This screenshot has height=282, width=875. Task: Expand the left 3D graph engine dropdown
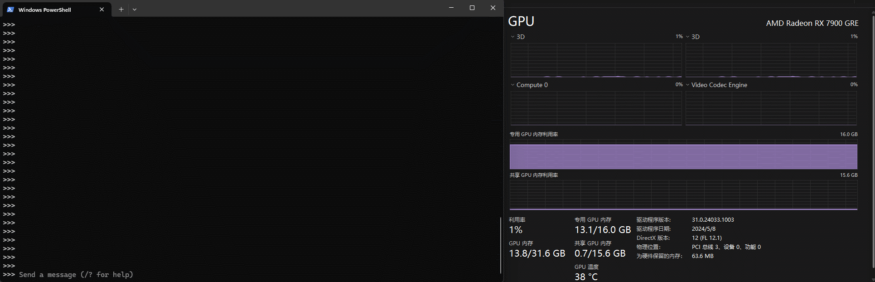(x=512, y=37)
